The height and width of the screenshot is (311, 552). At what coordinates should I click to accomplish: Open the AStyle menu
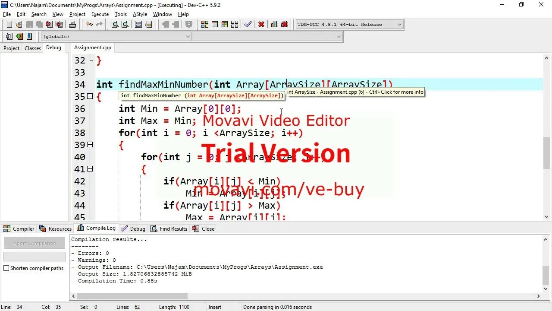pos(140,14)
